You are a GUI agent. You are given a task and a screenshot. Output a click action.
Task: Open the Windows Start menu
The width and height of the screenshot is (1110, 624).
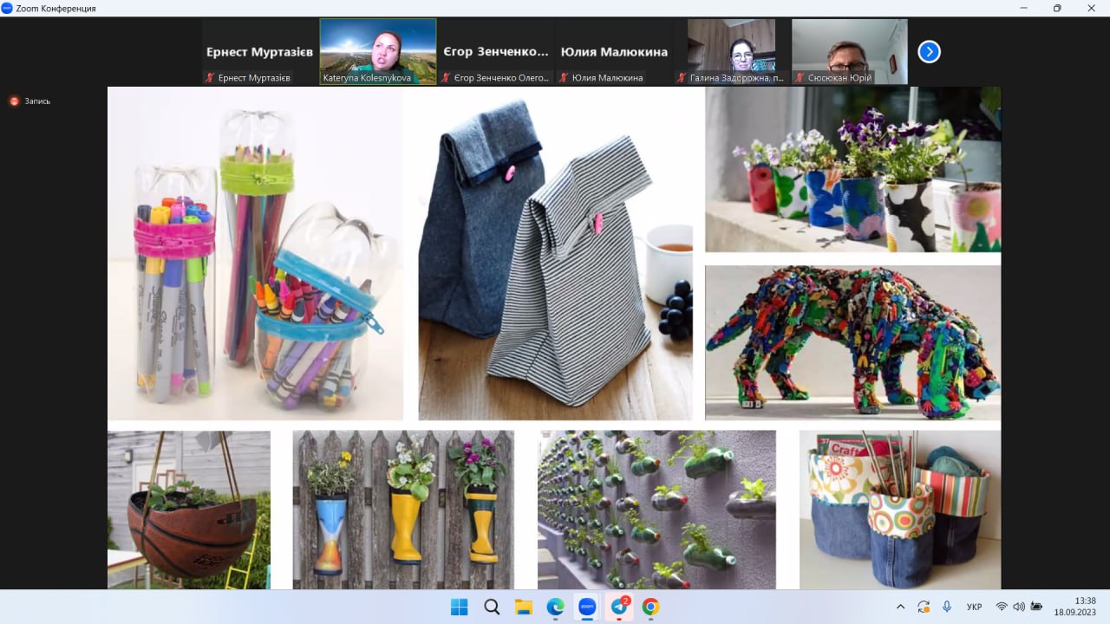coord(460,607)
